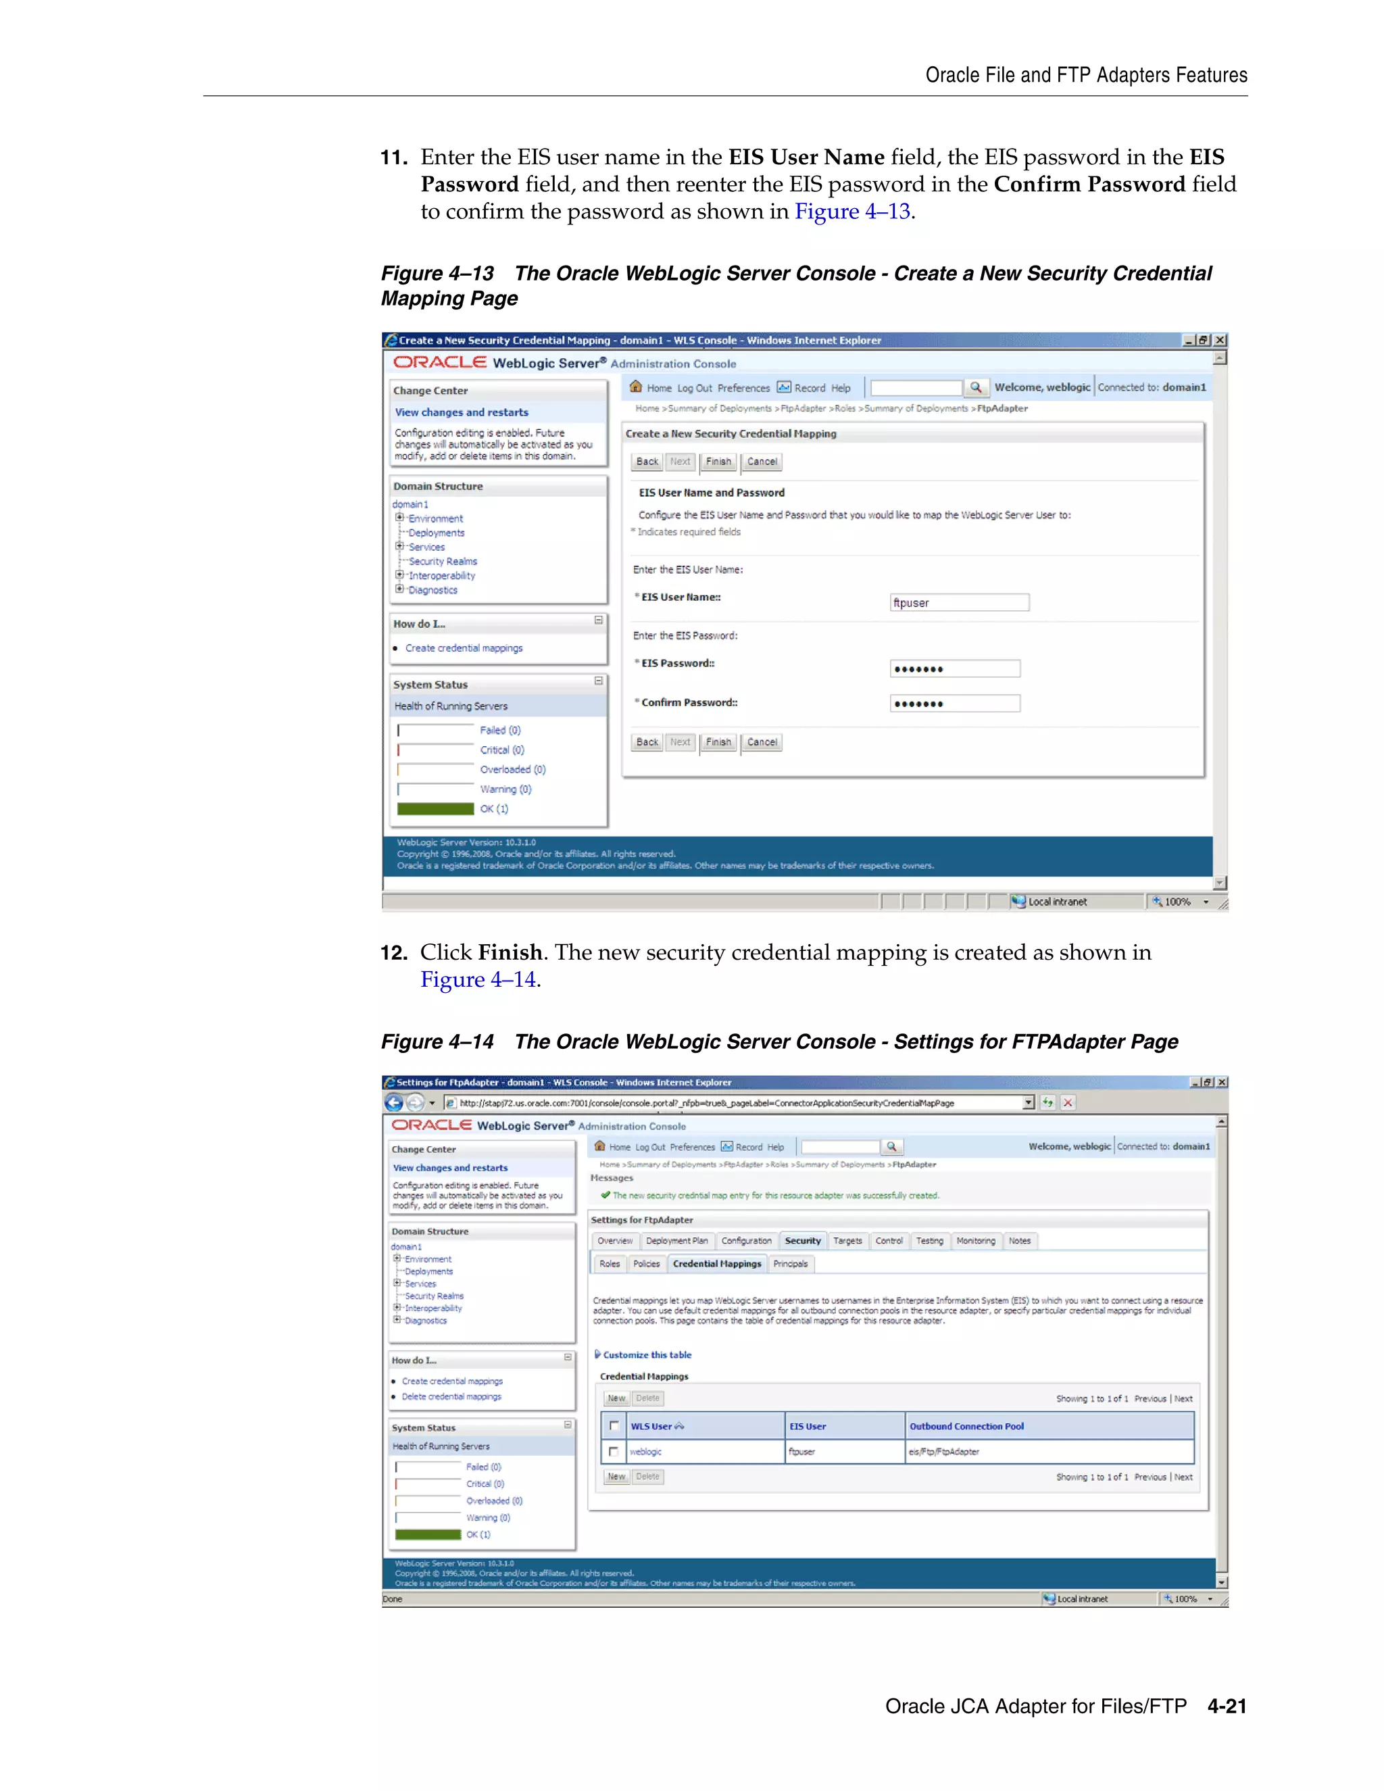Expand Interoperability node in Figure 4-13 tree
This screenshot has width=1384, height=1791.
click(x=399, y=575)
